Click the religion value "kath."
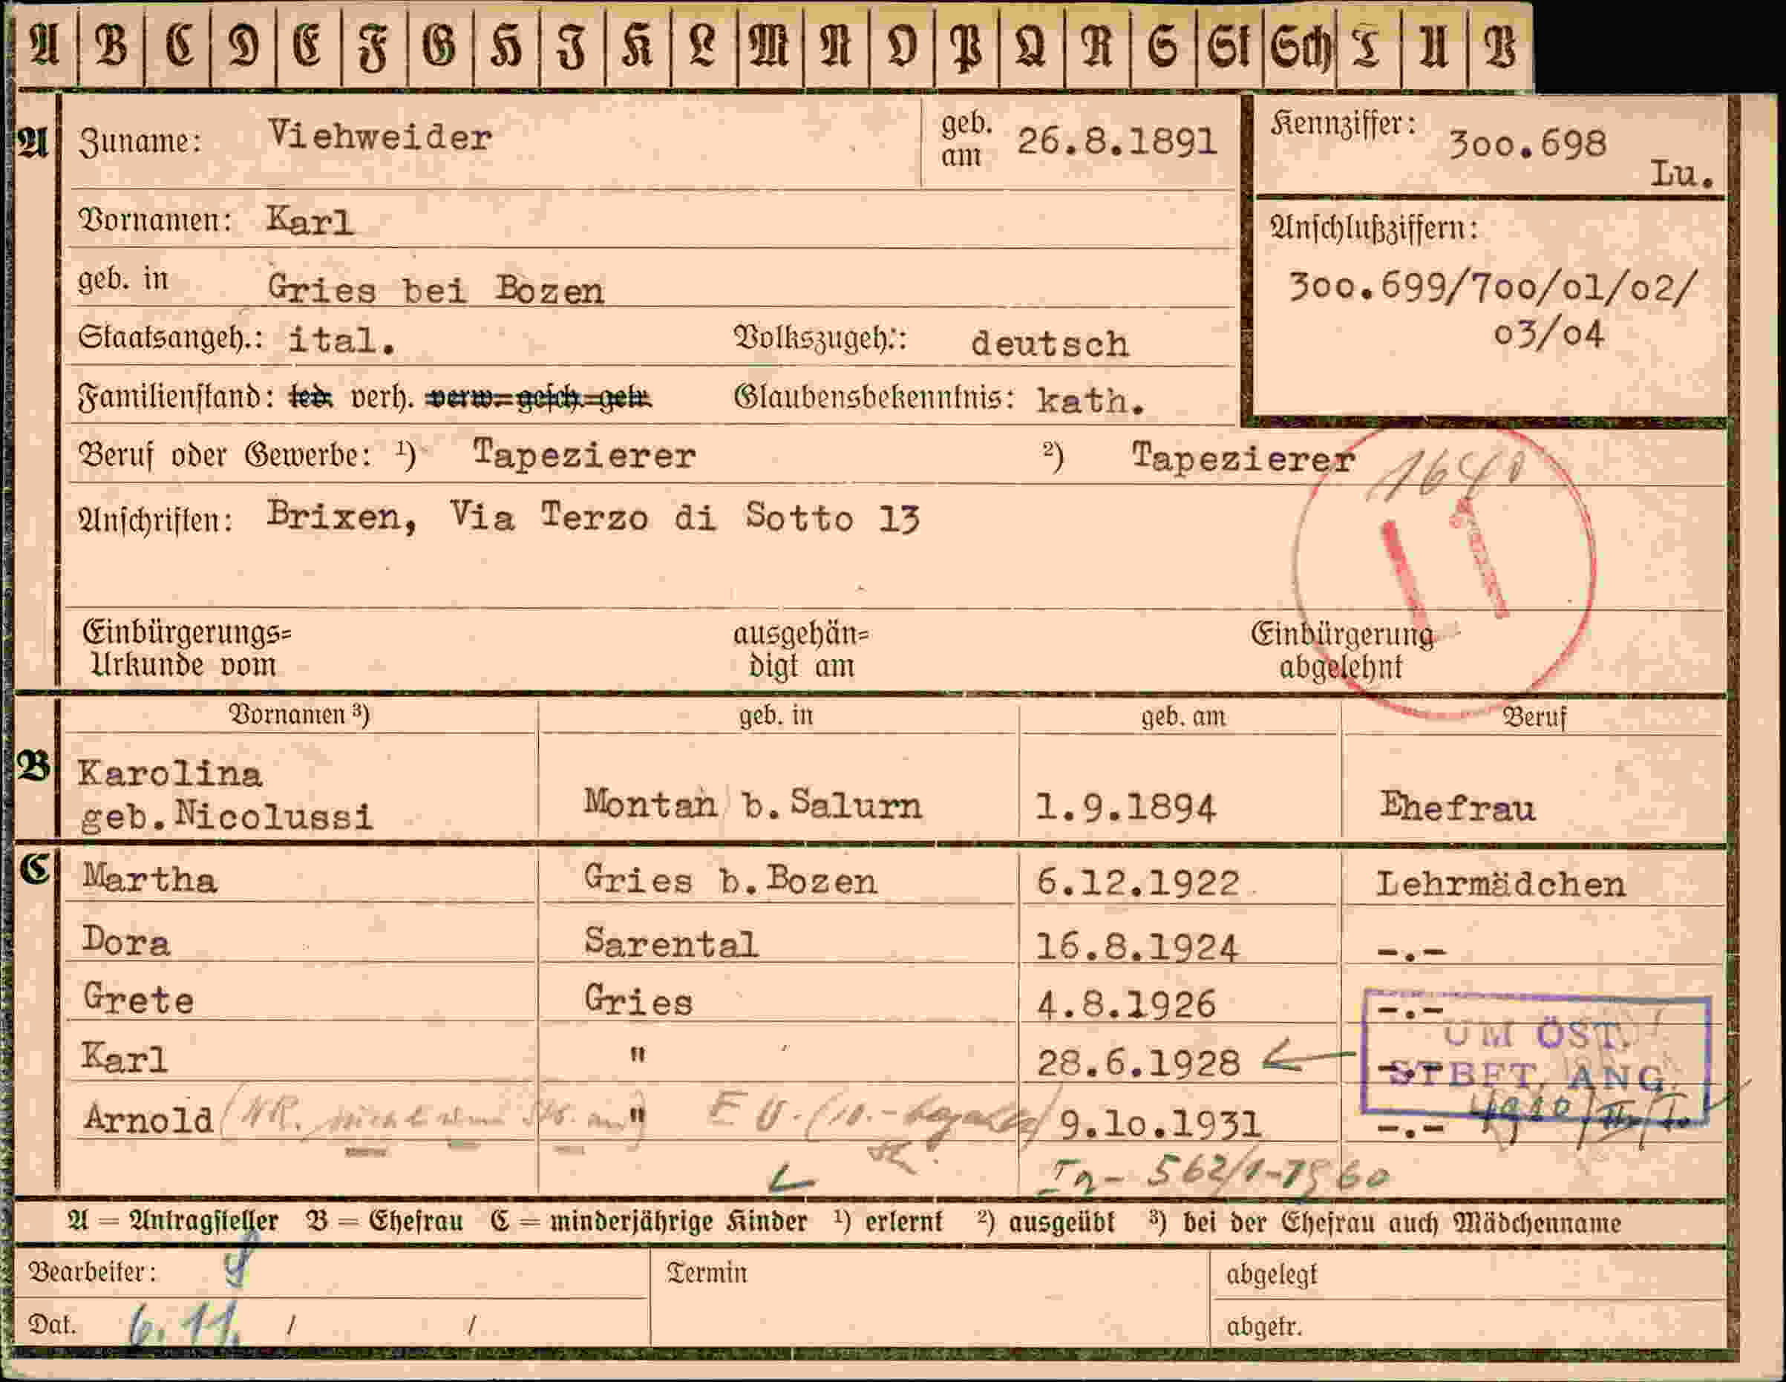Viewport: 1786px width, 1382px height. [x=1091, y=401]
